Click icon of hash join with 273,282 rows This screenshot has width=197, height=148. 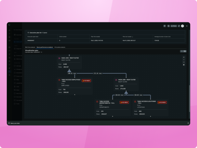[116, 80]
